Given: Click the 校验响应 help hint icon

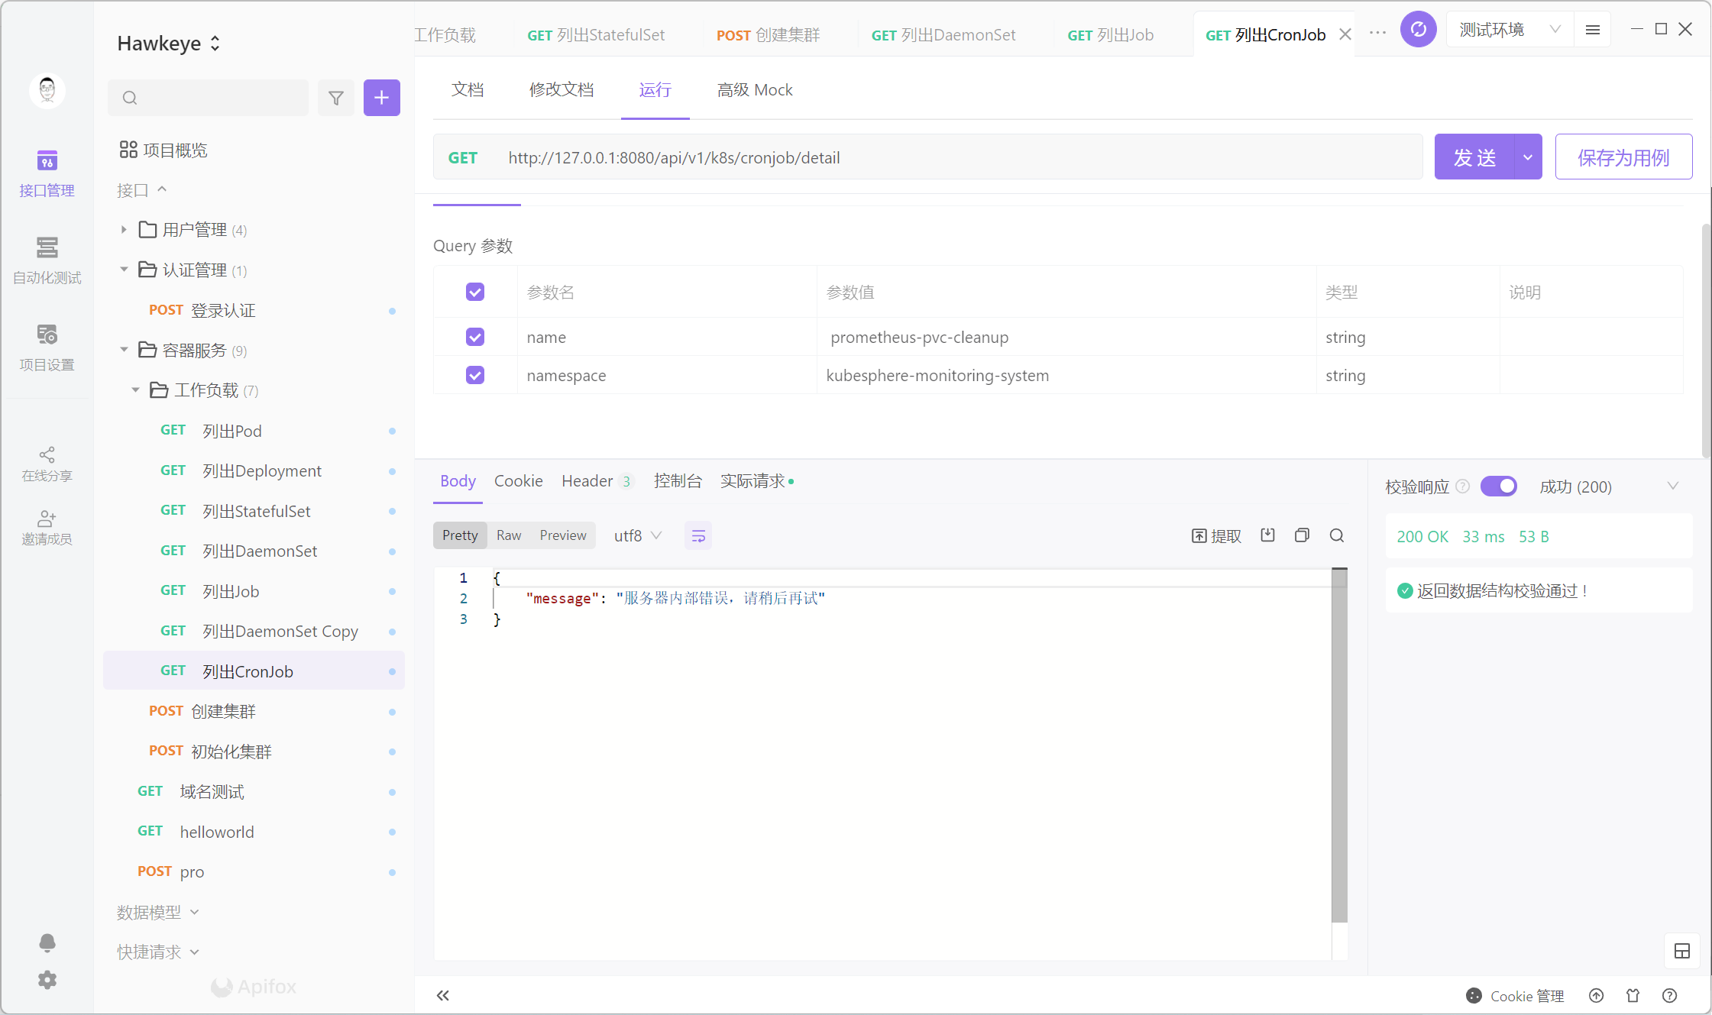Looking at the screenshot, I should pyautogui.click(x=1463, y=486).
